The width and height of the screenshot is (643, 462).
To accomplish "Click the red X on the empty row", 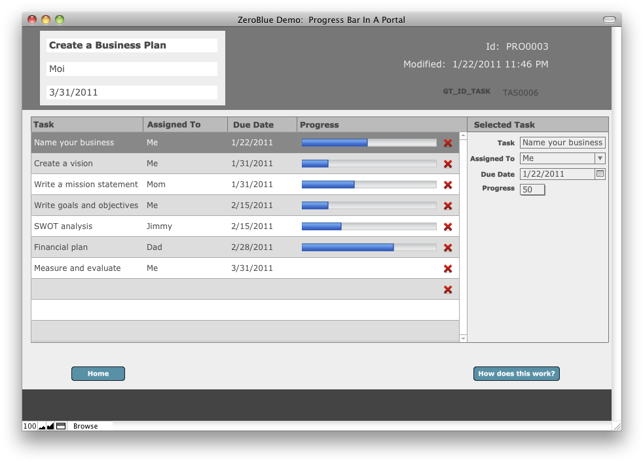I will [x=448, y=290].
